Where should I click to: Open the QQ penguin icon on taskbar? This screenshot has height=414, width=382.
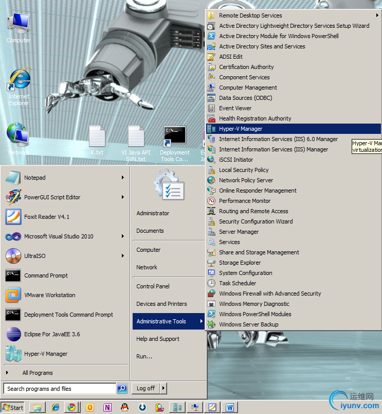tap(125, 407)
